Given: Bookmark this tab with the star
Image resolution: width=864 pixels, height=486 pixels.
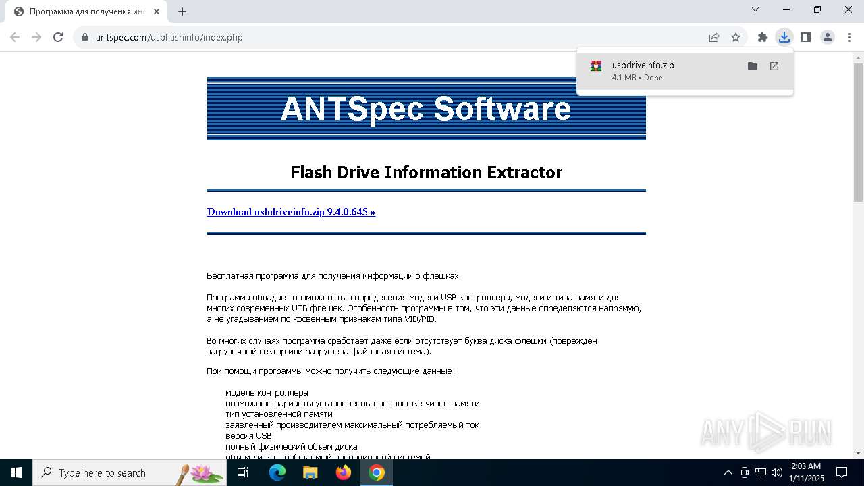Looking at the screenshot, I should [736, 37].
